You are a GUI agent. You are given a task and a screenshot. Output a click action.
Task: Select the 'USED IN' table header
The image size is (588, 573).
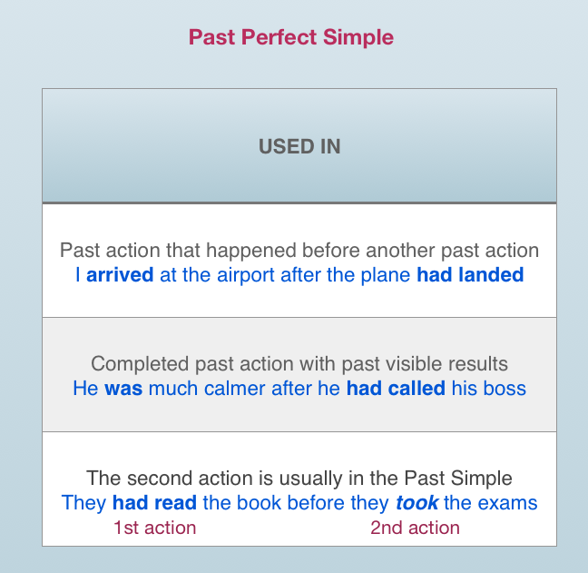coord(299,146)
